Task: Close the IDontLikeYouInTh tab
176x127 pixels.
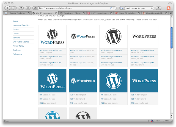Action: [166, 13]
